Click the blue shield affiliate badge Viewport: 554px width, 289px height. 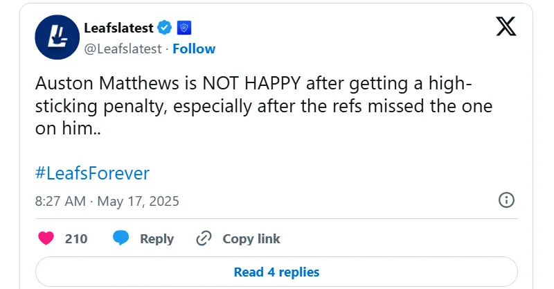click(x=184, y=28)
